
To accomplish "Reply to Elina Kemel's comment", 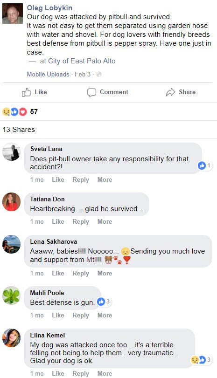I will (x=81, y=374).
